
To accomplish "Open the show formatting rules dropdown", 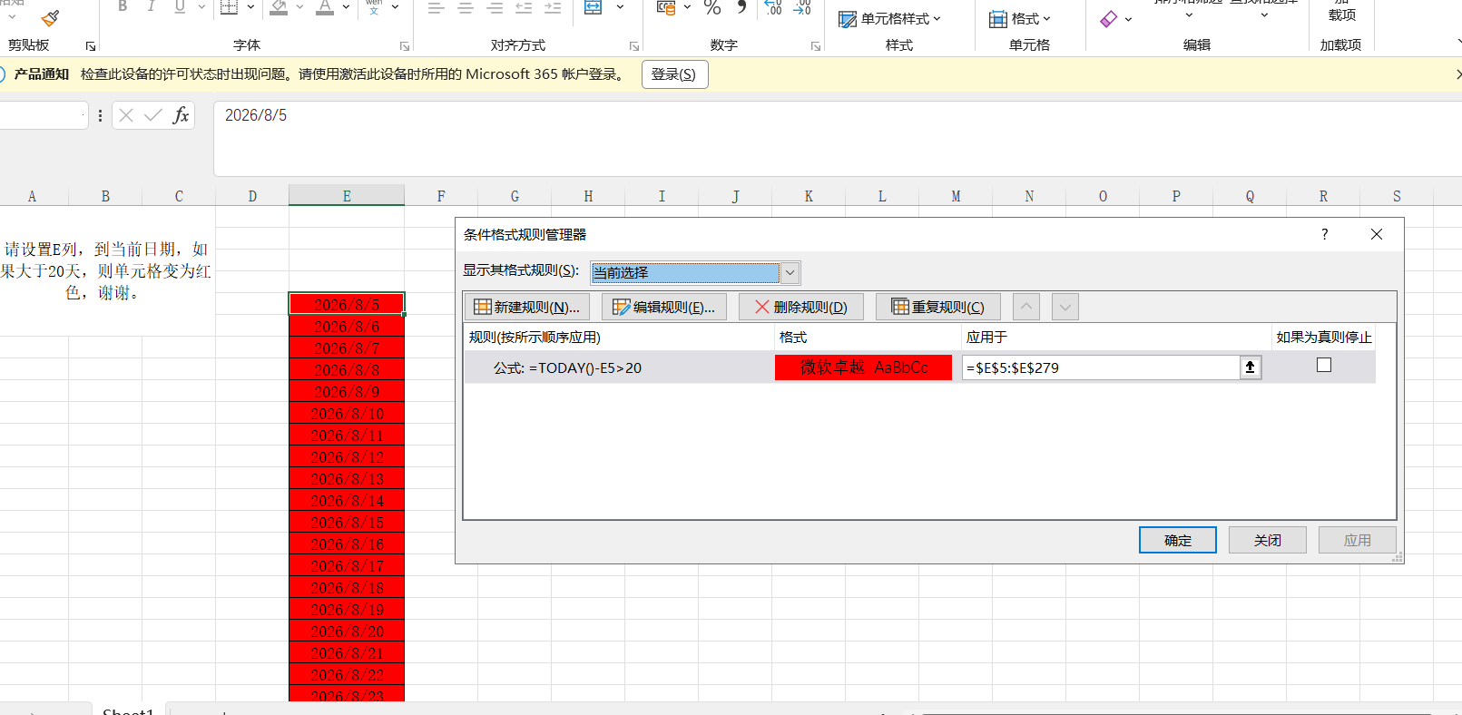I will pyautogui.click(x=790, y=272).
